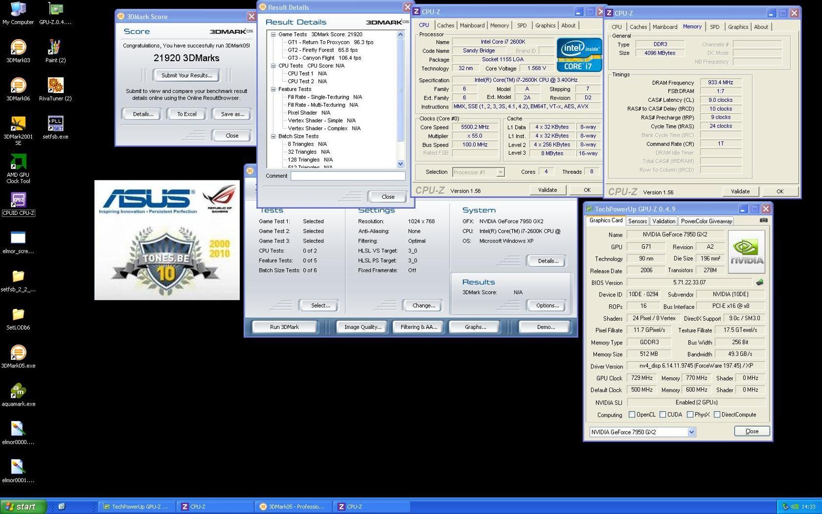
Task: Click GPU-Z screenshot camera icon
Action: tap(763, 220)
